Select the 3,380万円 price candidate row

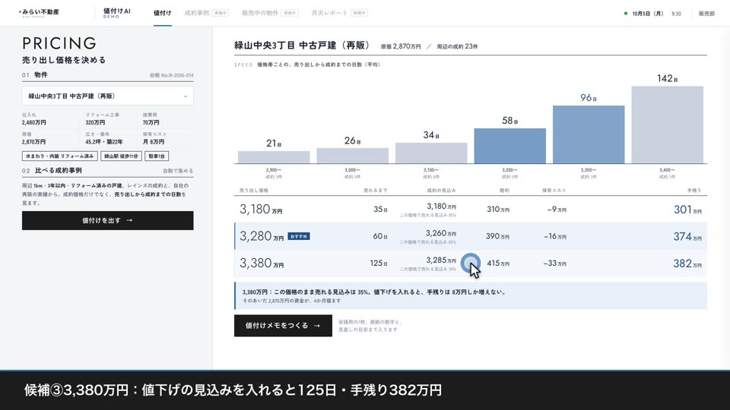pyautogui.click(x=470, y=263)
